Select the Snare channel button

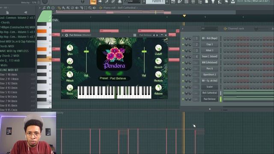coord(209,56)
